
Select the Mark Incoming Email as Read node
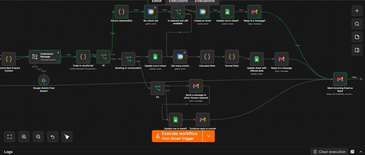[x=340, y=79]
